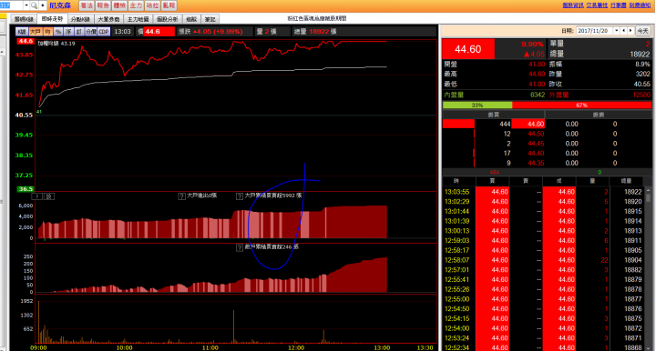
Task: Click help icon beside 大戶進出 label
Action: tap(181, 196)
